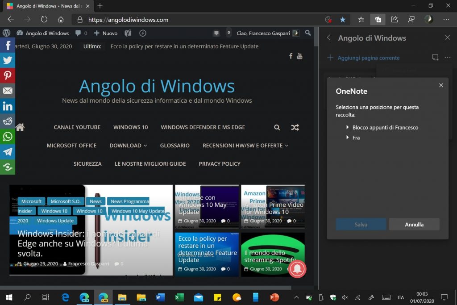Share page via Pinterest sidebar icon
The height and width of the screenshot is (305, 457).
coord(8,75)
